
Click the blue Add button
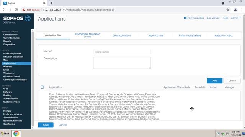[215, 81]
